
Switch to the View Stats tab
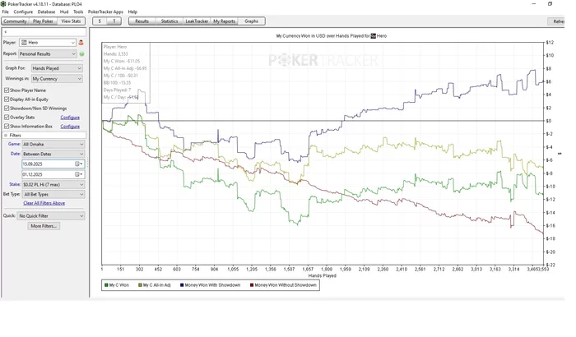coord(71,21)
